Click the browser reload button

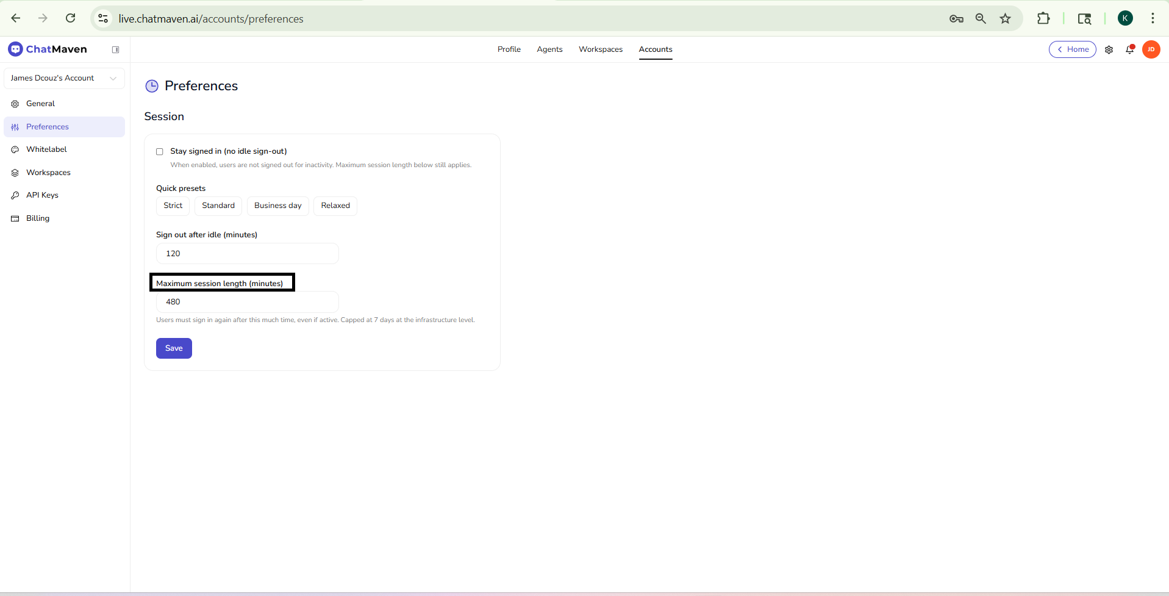71,18
